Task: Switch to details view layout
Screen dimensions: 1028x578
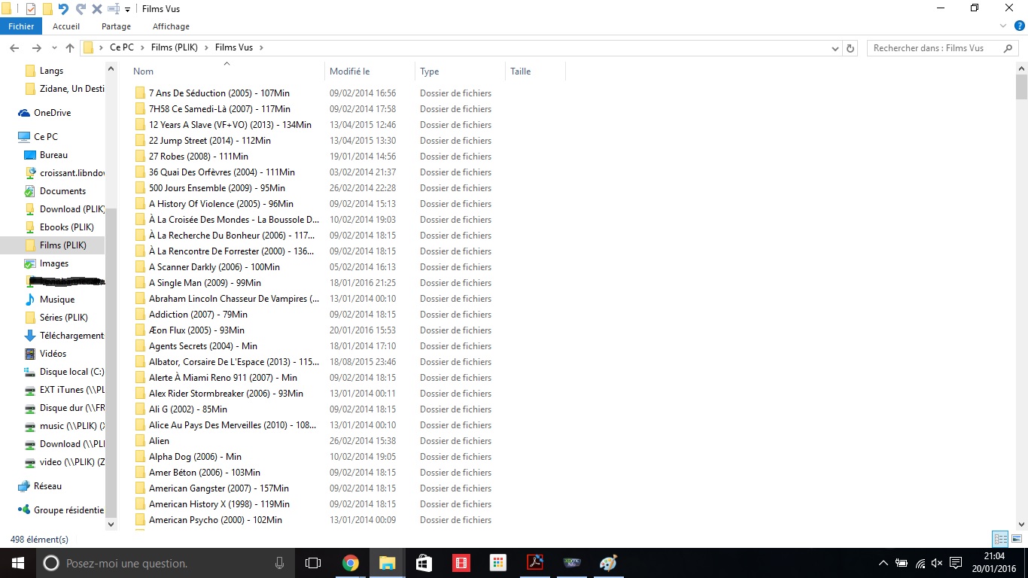Action: 1000,539
